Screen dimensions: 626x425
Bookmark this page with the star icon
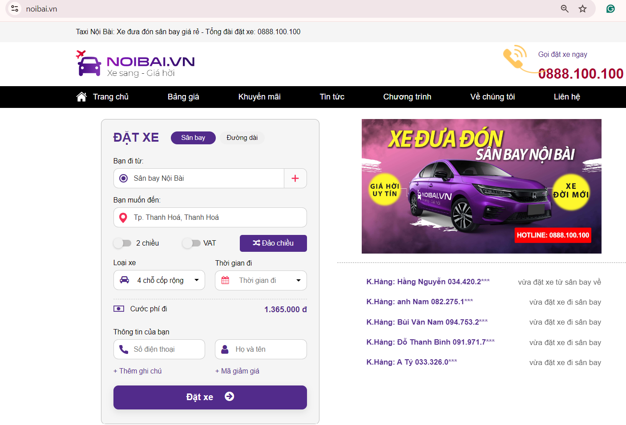pyautogui.click(x=582, y=8)
